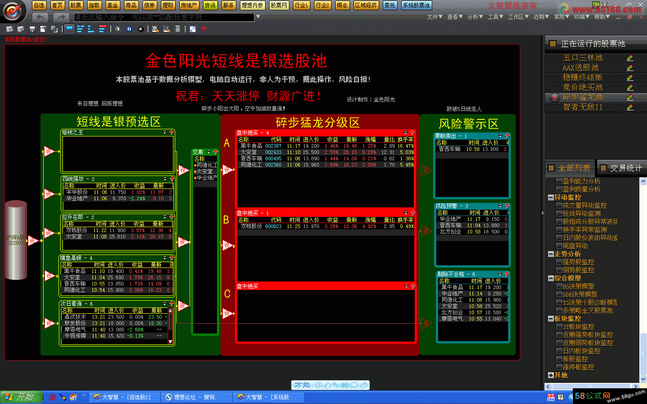Screen dimensions: 647x404
Task: Collapse the 板块监控 tree group
Action: (551, 319)
